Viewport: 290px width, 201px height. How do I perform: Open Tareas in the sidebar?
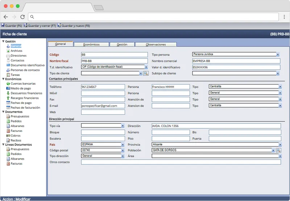[15, 75]
